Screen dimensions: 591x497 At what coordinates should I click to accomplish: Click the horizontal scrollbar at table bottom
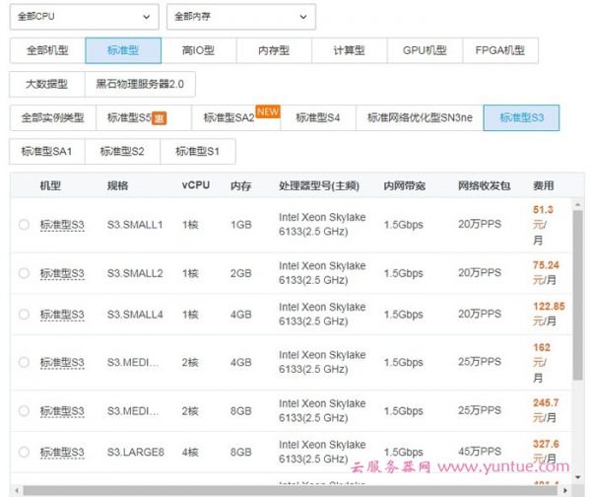[295, 490]
